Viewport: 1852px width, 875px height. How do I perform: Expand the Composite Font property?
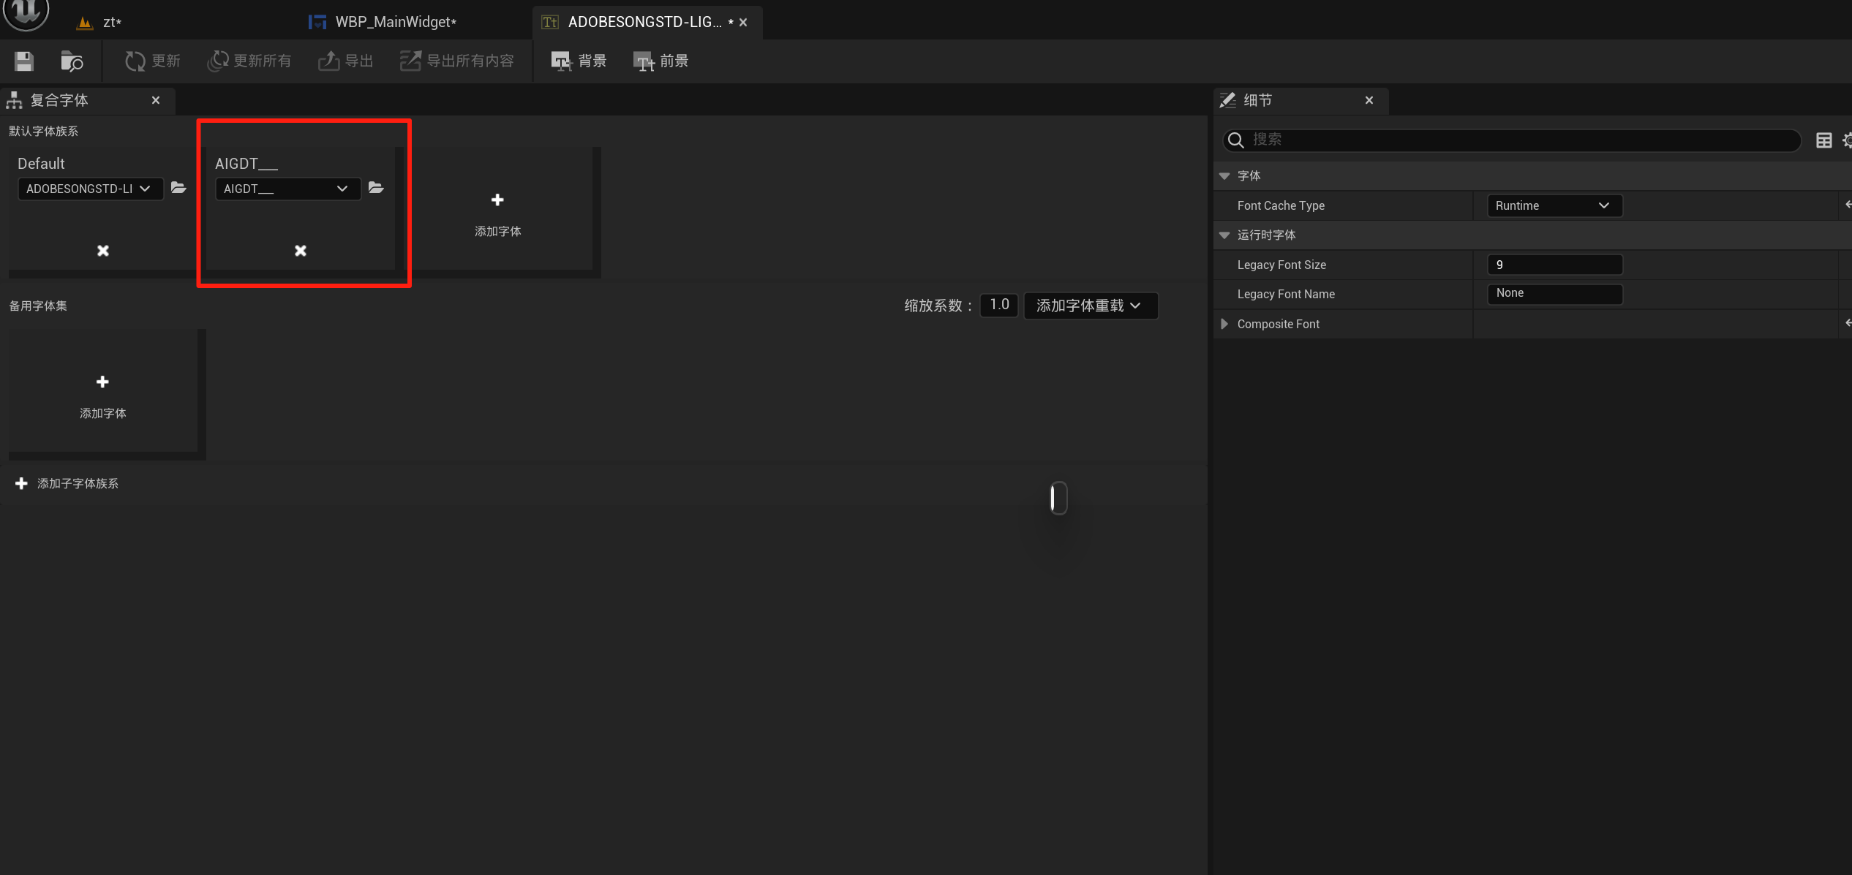1224,324
